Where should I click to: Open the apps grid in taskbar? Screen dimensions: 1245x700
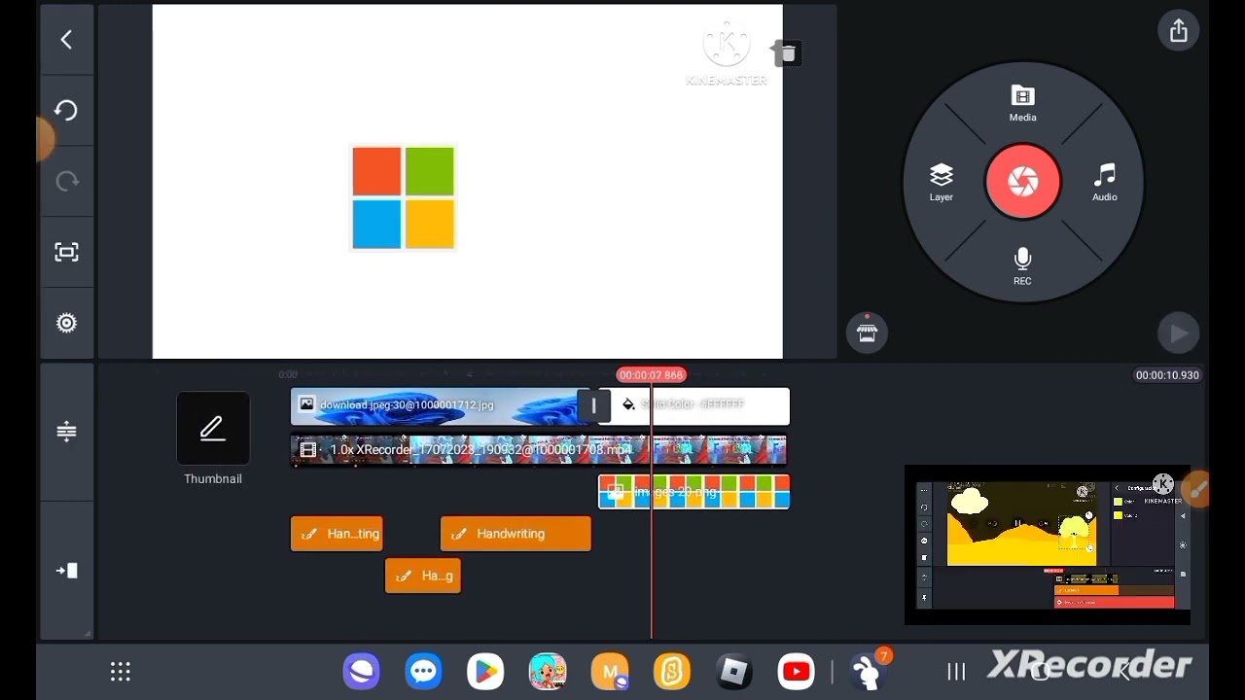(x=121, y=672)
